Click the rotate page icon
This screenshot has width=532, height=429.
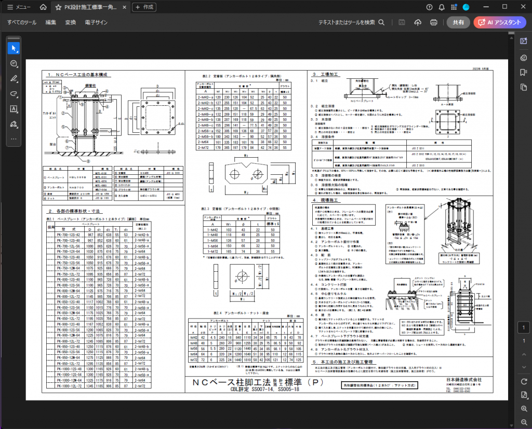click(524, 382)
